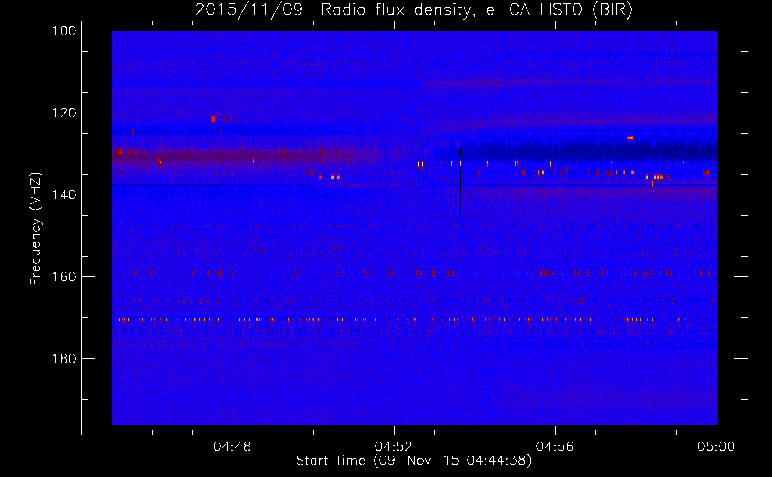Click the bright red burst near 121 MHz
Image resolution: width=772 pixels, height=477 pixels.
pyautogui.click(x=213, y=119)
